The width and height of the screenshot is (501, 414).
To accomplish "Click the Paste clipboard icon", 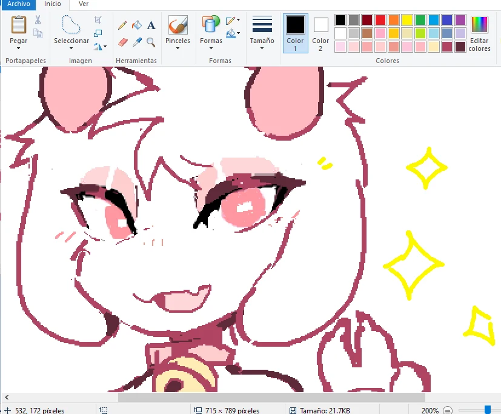I will (x=19, y=25).
